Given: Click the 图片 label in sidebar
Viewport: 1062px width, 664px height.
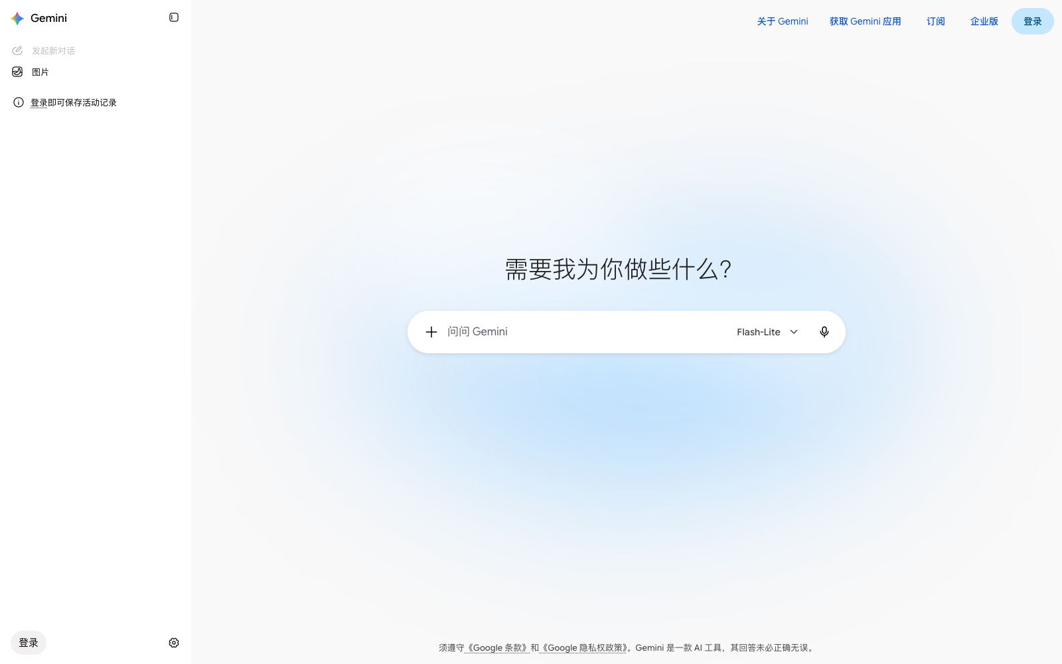Looking at the screenshot, I should [40, 72].
